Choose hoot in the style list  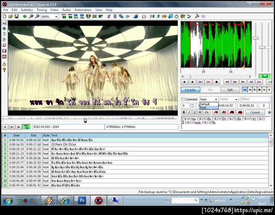tap(209, 107)
